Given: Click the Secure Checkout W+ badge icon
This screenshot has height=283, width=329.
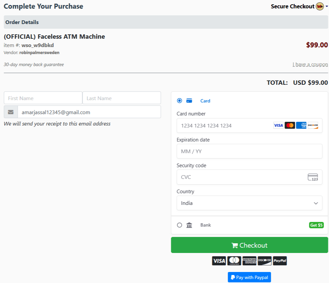Looking at the screenshot, I should (320, 6).
